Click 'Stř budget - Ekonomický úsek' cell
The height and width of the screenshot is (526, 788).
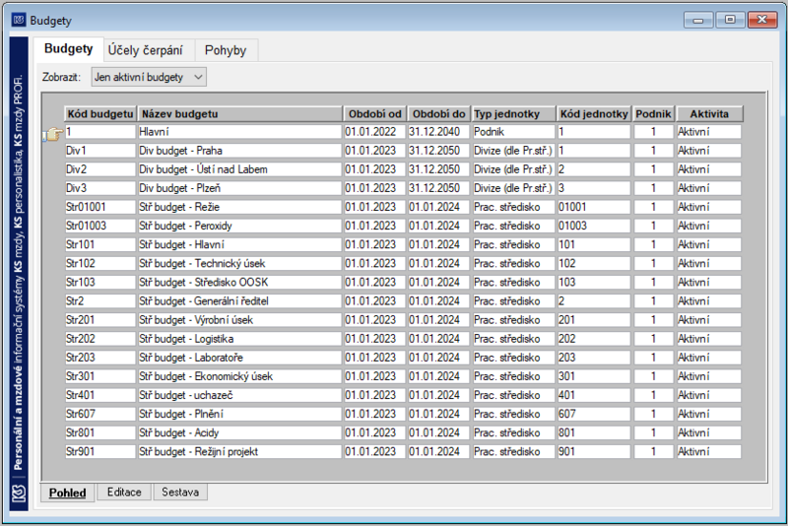click(239, 377)
